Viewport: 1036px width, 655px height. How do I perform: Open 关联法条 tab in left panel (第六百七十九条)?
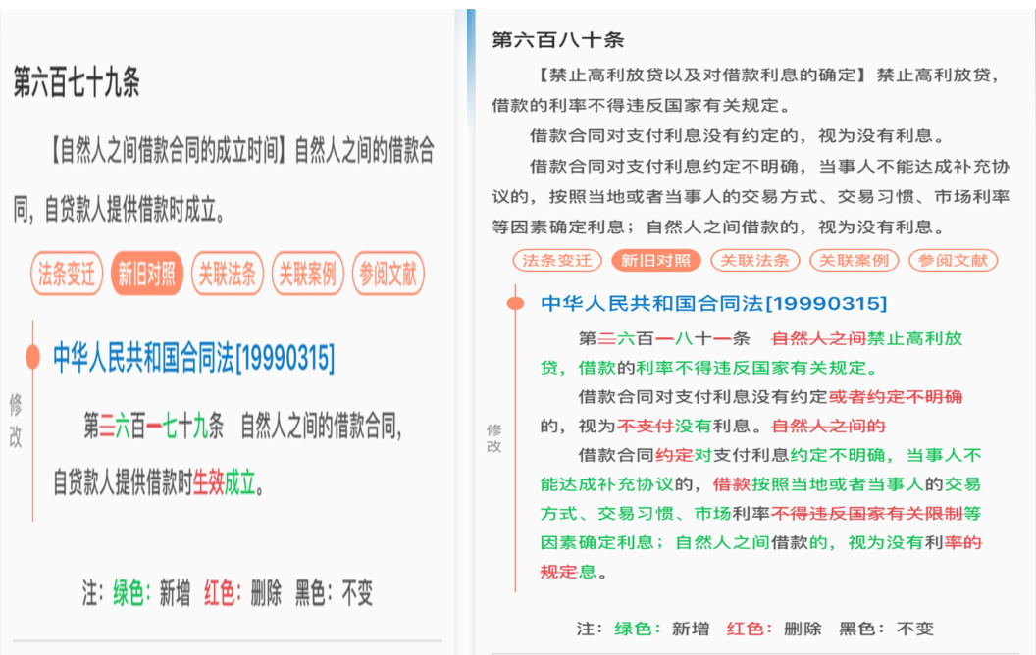pos(228,274)
